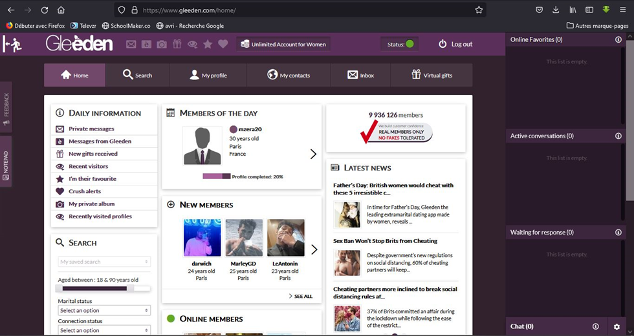Open I'm their favourite link
The height and width of the screenshot is (336, 634).
[x=92, y=179]
